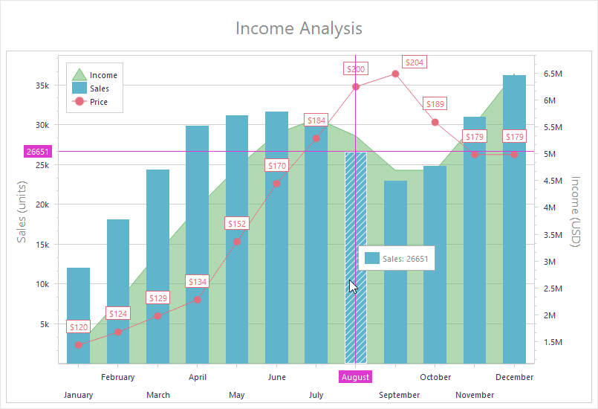Image resolution: width=598 pixels, height=409 pixels.
Task: Click the $152 price label
Action: (x=237, y=223)
